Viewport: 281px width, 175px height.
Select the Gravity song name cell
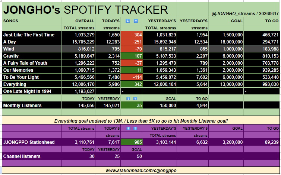tap(32, 56)
